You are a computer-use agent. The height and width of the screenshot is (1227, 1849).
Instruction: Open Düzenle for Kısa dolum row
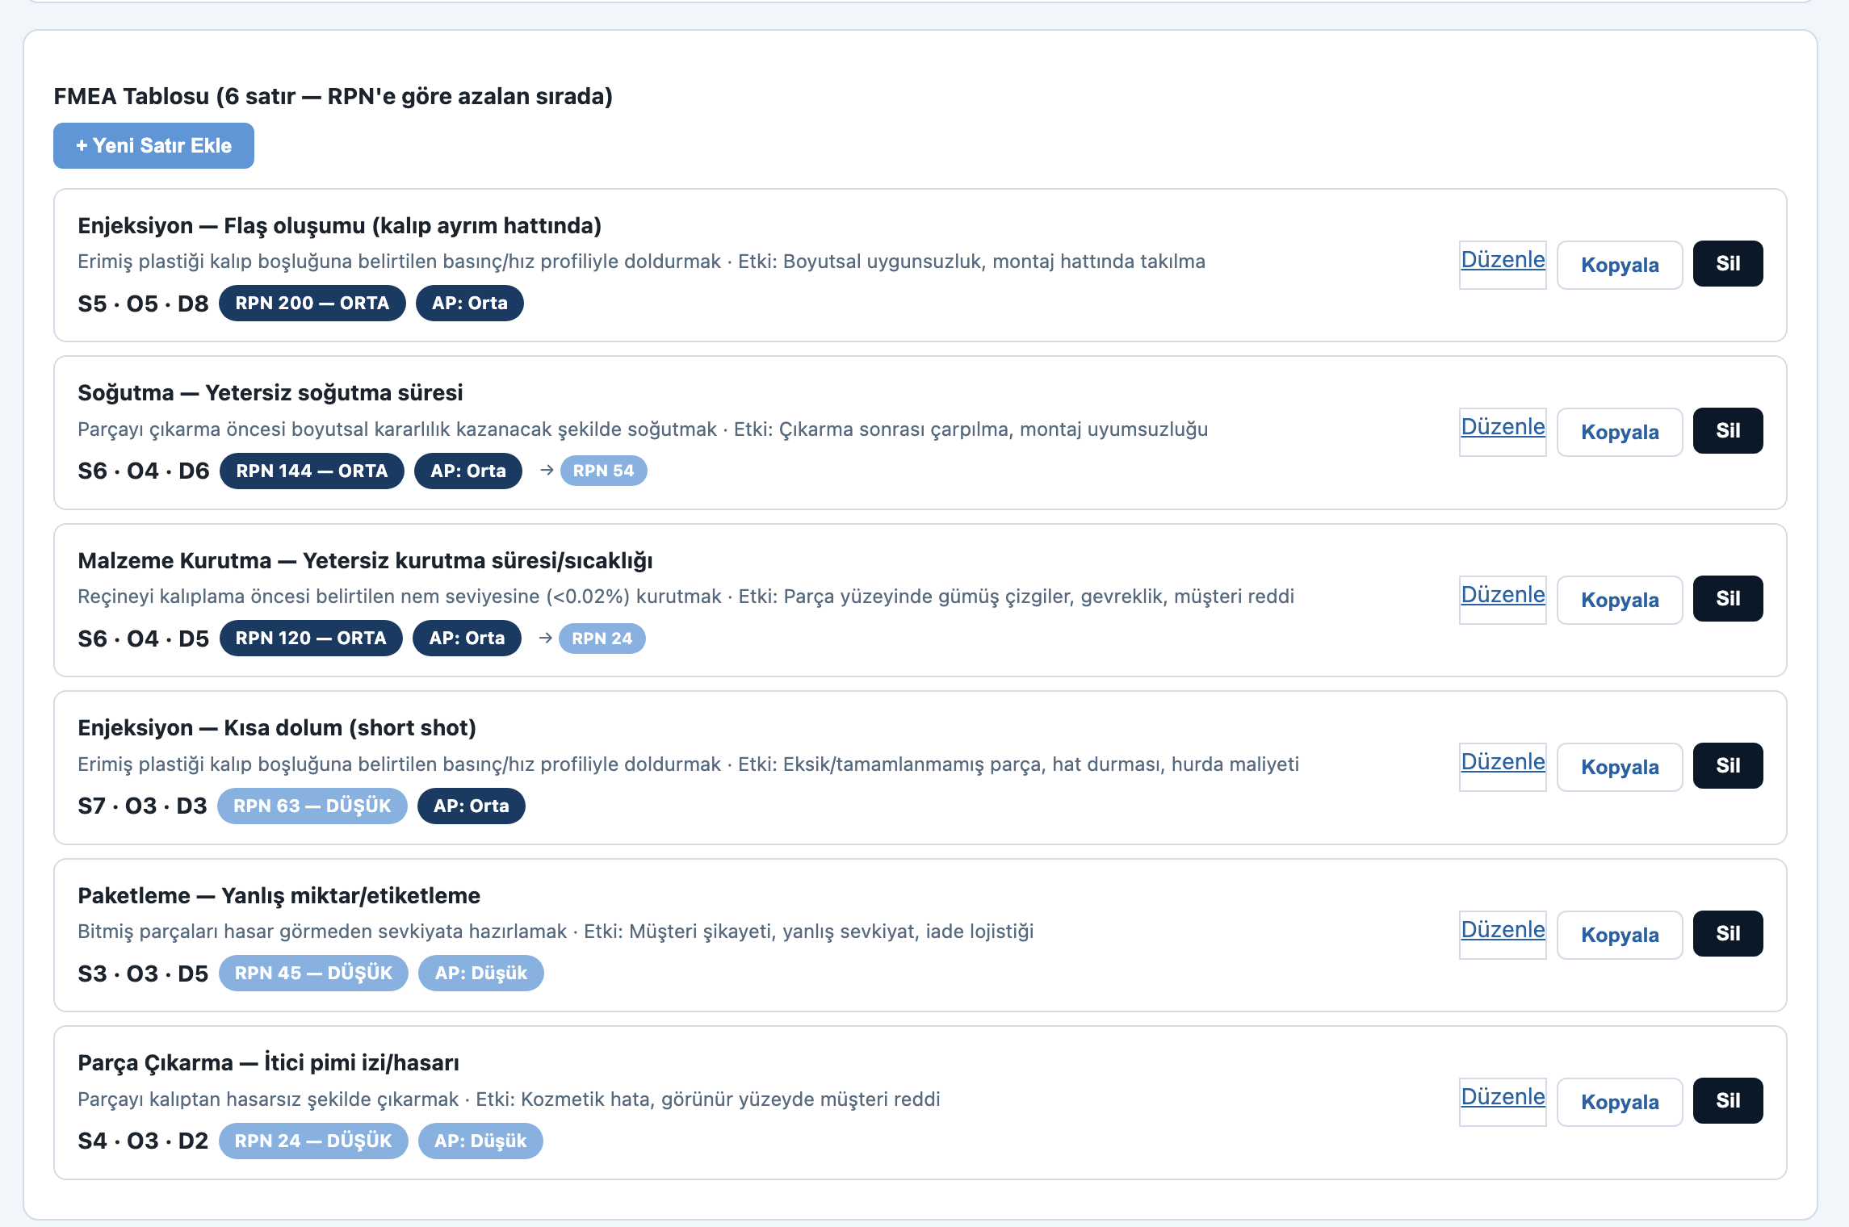click(x=1503, y=766)
